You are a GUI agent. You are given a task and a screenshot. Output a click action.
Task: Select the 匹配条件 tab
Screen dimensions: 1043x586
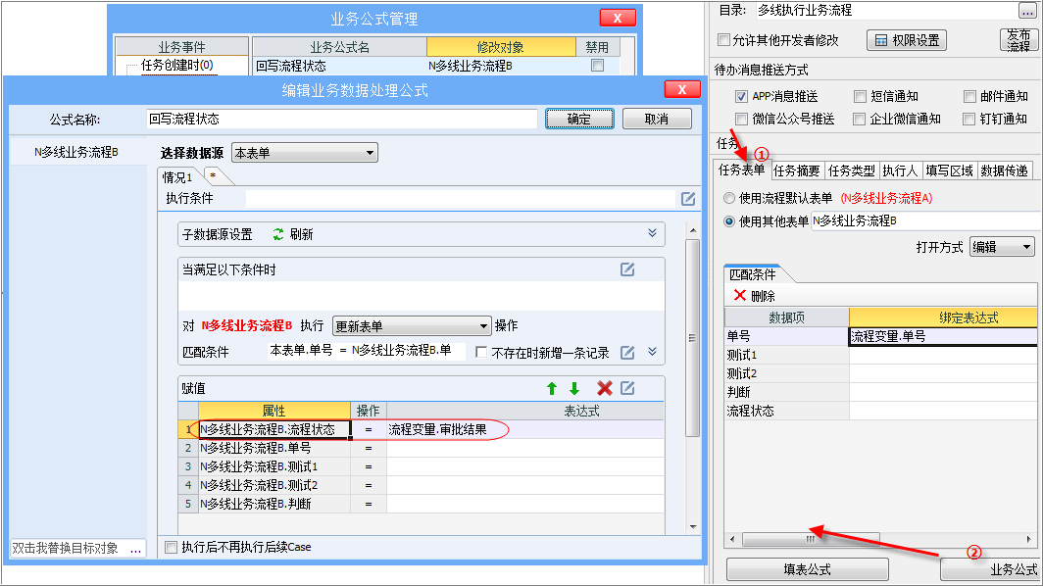(x=752, y=274)
